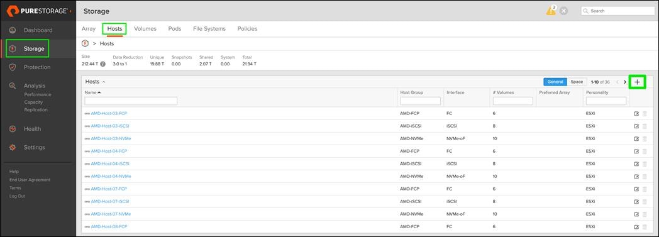Edit the AMD-Host-08-FCP row
The image size is (659, 237).
pos(636,227)
